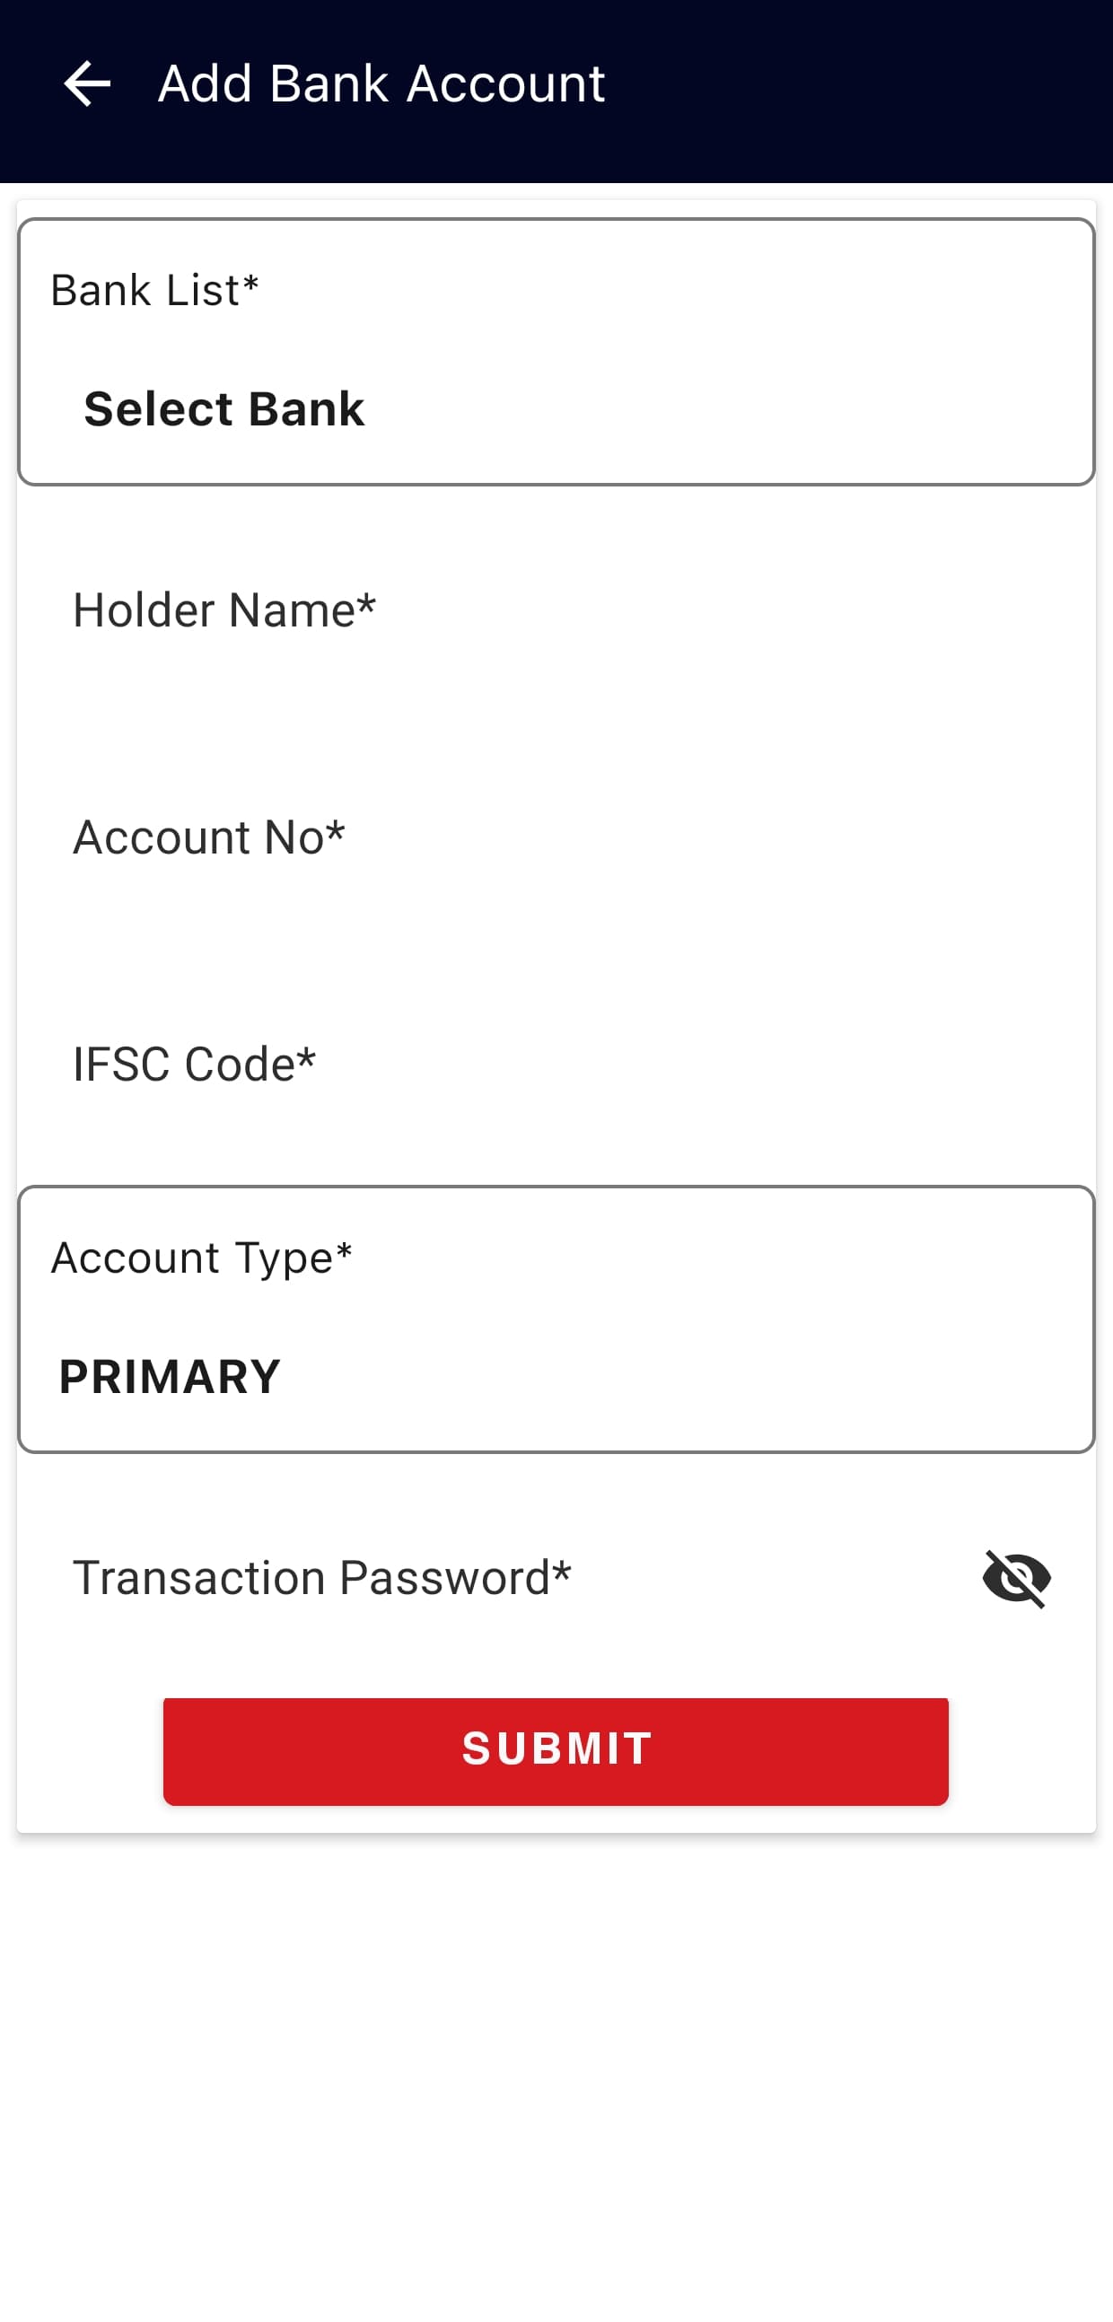Tap blank area right of Holder Name label
This screenshot has width=1113, height=2322.
(721, 610)
